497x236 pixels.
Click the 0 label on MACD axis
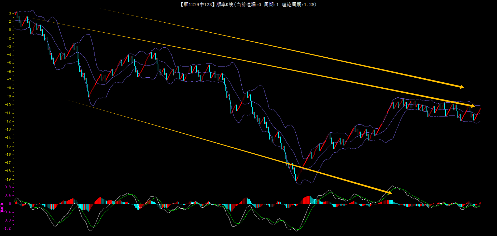click(x=10, y=204)
